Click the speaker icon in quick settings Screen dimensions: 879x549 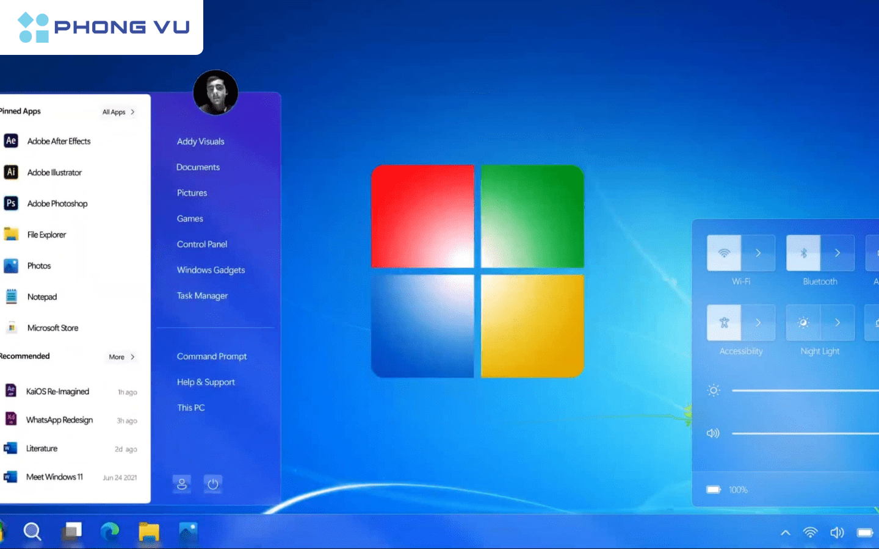[713, 433]
